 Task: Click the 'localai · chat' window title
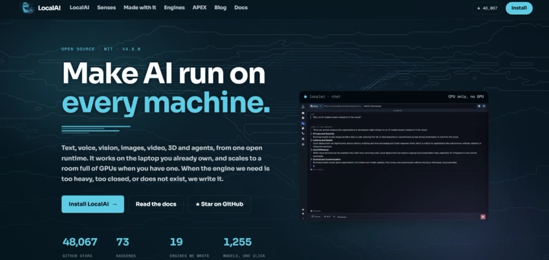[325, 96]
